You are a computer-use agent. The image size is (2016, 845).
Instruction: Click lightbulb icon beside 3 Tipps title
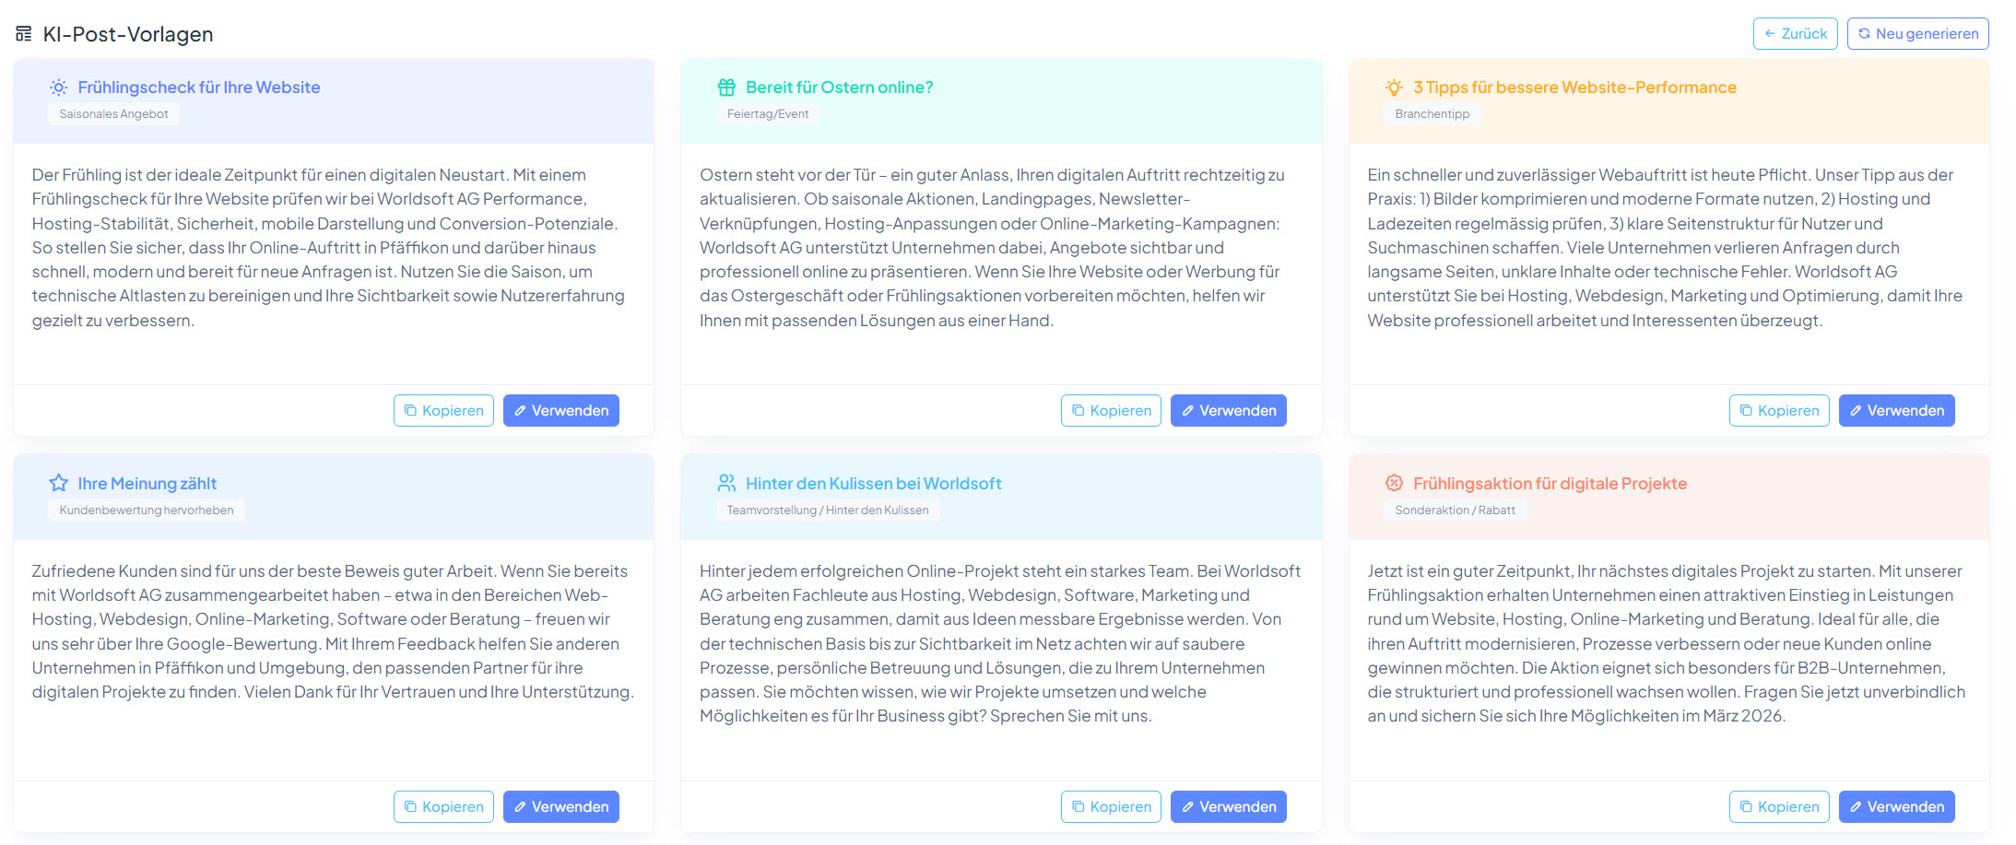(1394, 88)
